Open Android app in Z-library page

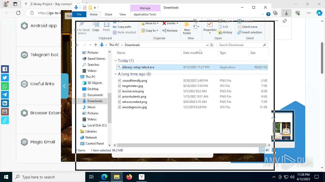point(39,26)
